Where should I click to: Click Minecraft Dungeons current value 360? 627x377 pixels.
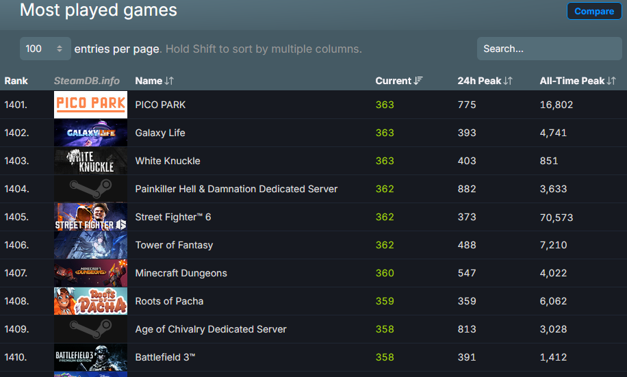click(x=385, y=273)
